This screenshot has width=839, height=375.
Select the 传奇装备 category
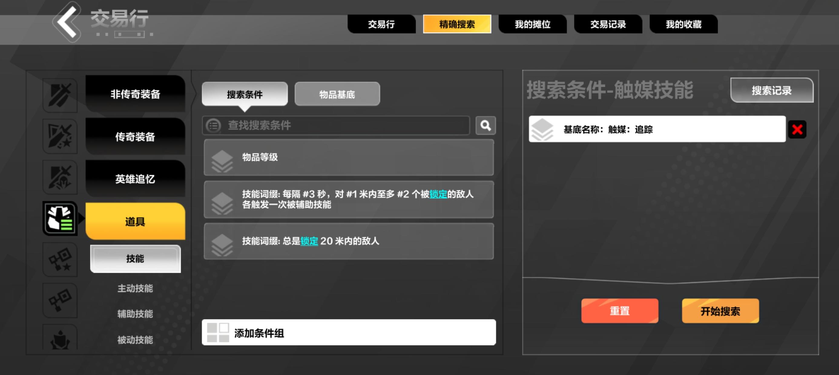click(x=135, y=136)
